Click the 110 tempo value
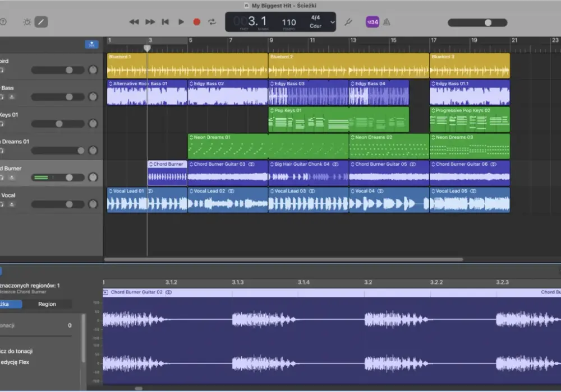The height and width of the screenshot is (392, 561). pyautogui.click(x=289, y=22)
